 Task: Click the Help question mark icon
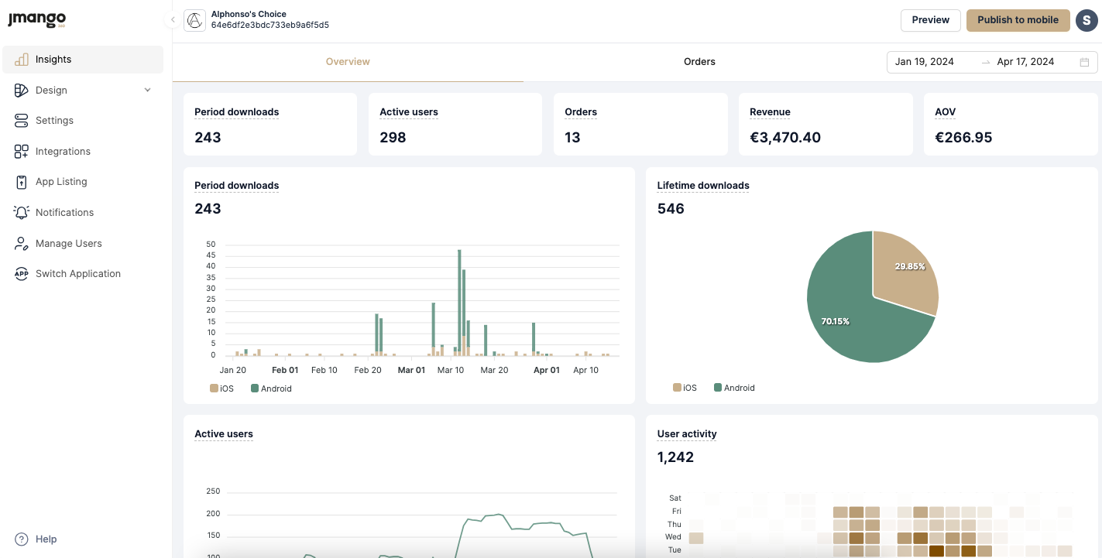tap(22, 539)
